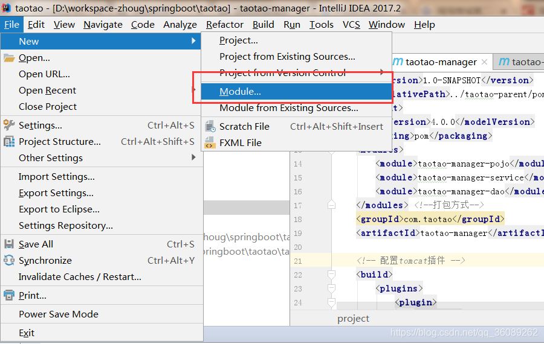Image resolution: width=544 pixels, height=344 pixels.
Task: Expand the Open Recent submenu arrow
Action: coord(193,90)
